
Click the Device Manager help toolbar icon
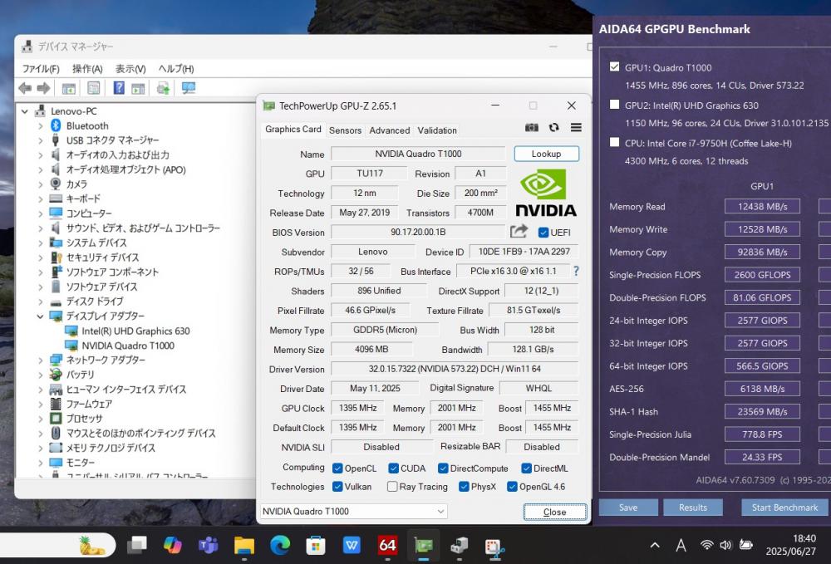[119, 88]
